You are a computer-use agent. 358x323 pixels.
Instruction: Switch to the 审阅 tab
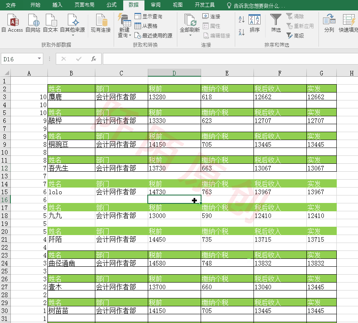click(156, 5)
